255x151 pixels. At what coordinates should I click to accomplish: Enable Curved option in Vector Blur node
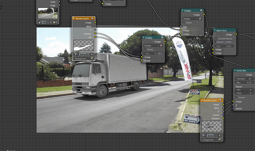236,97
